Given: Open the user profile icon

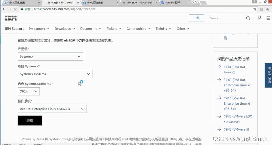Looking at the screenshot, I should pos(259,18).
